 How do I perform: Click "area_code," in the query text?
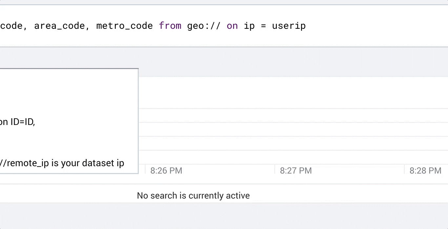[x=62, y=26]
